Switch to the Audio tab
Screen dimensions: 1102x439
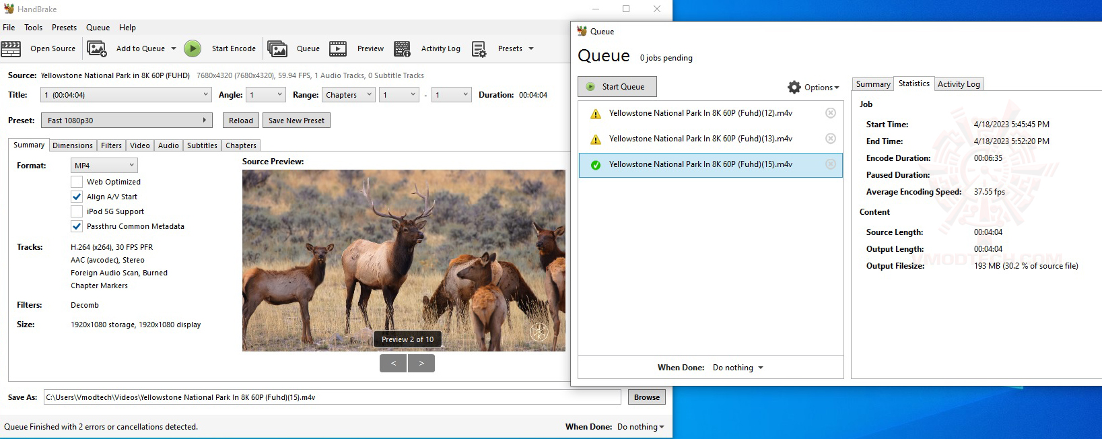point(169,145)
